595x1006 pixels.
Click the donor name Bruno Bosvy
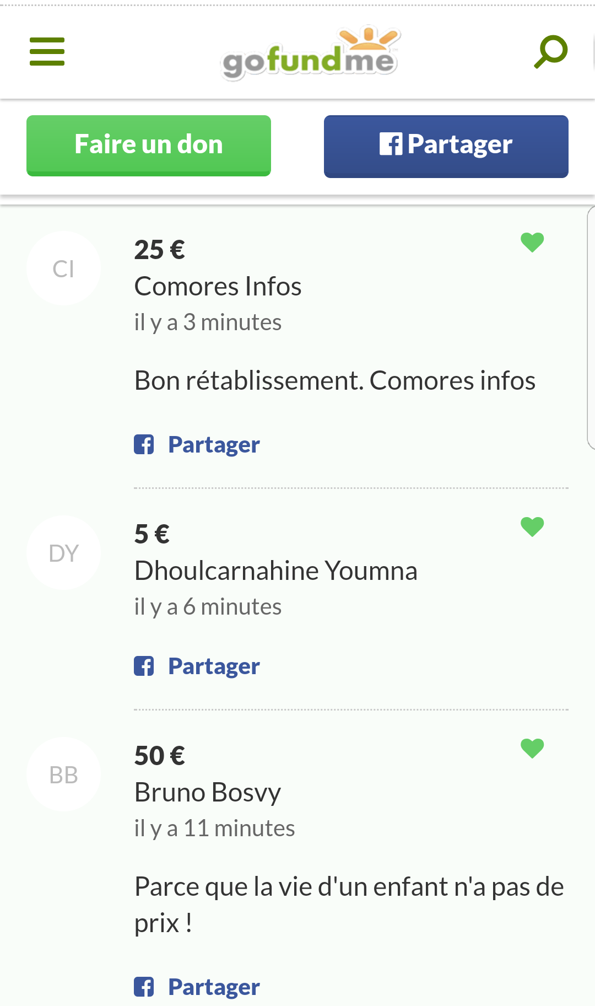tap(208, 793)
